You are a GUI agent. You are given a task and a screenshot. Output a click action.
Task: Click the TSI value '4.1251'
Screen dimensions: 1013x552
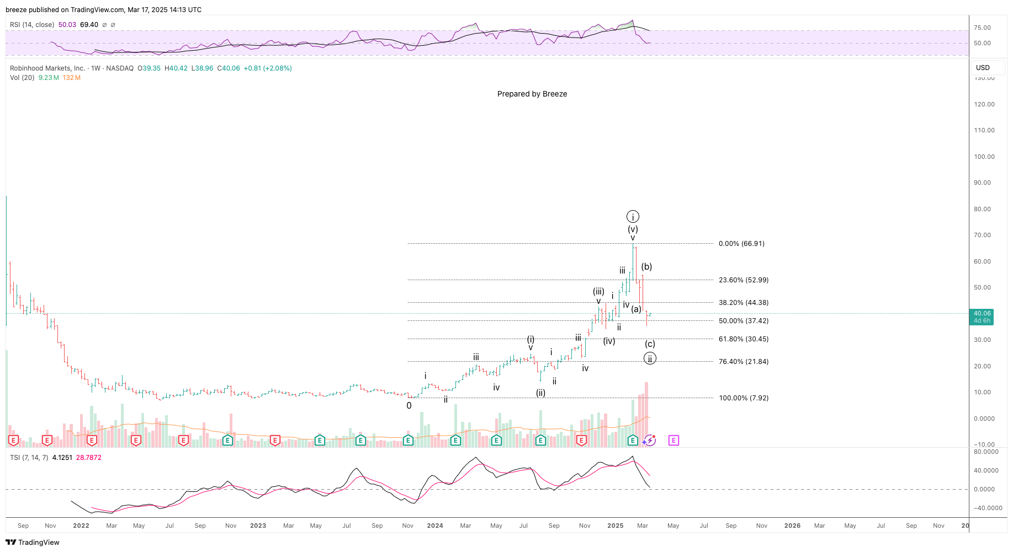click(62, 458)
